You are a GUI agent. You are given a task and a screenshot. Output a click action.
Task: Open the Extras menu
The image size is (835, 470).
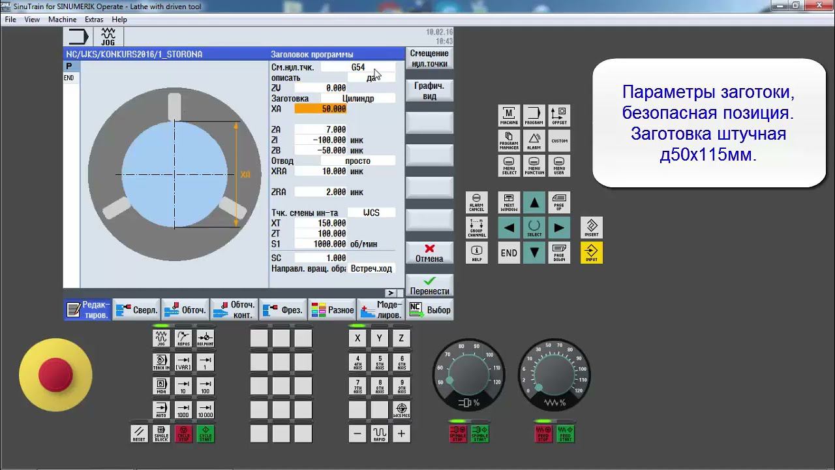94,20
